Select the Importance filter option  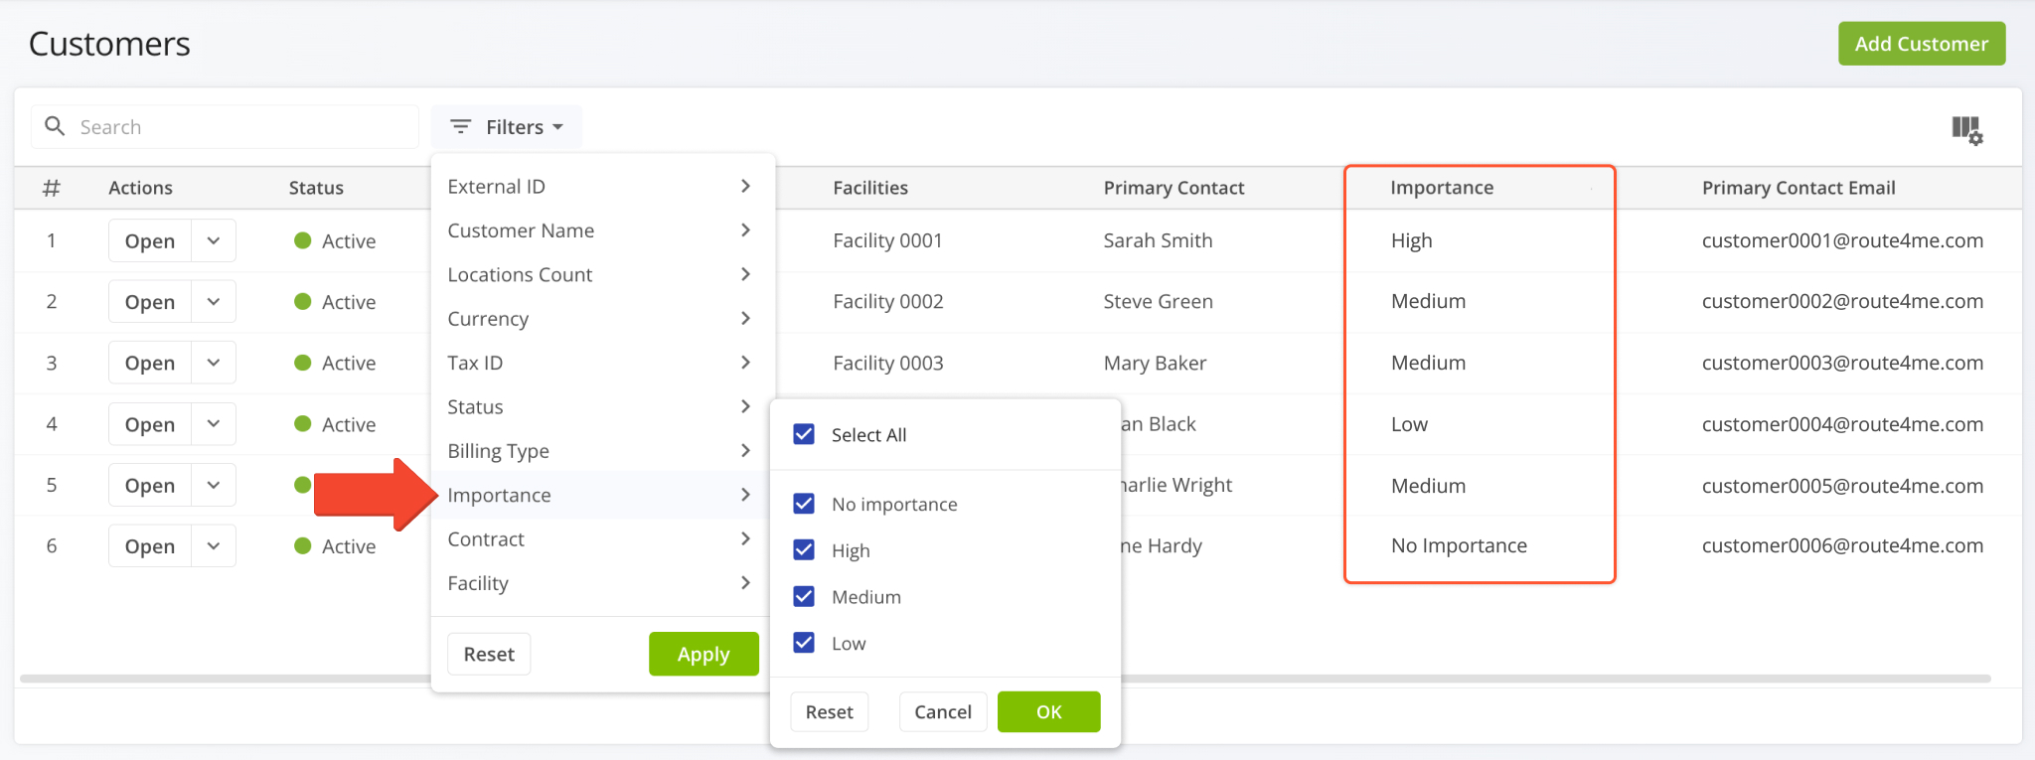pos(602,495)
